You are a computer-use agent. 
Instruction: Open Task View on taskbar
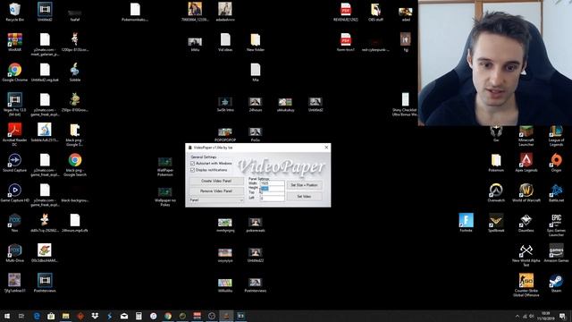21,316
